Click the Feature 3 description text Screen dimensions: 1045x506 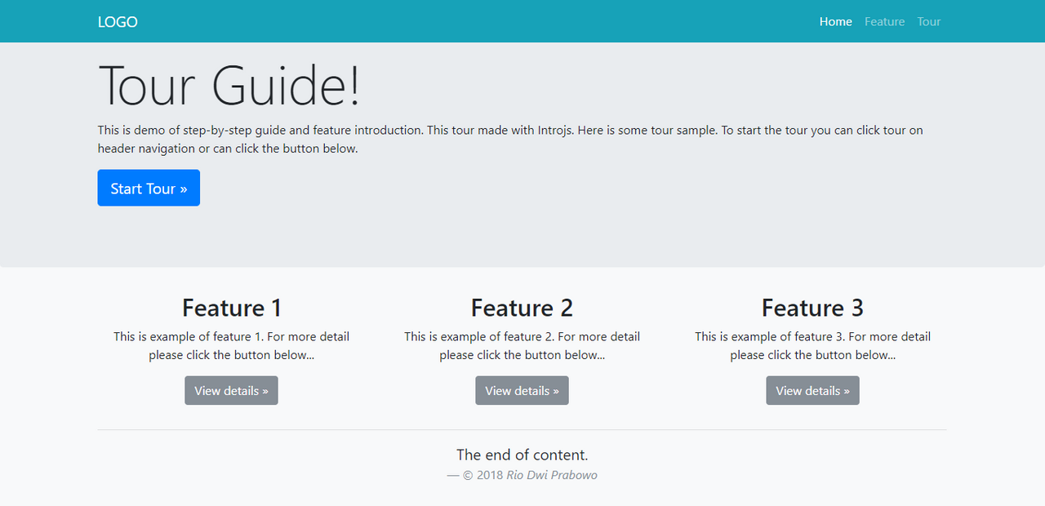click(x=812, y=346)
